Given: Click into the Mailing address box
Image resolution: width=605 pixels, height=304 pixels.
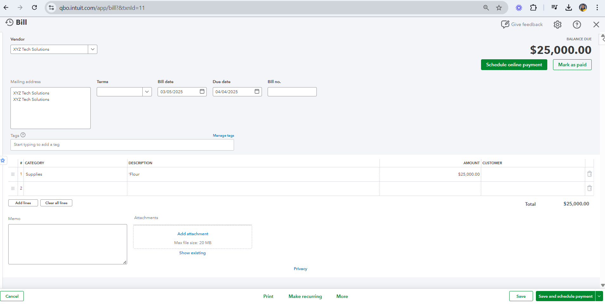Looking at the screenshot, I should 50,108.
